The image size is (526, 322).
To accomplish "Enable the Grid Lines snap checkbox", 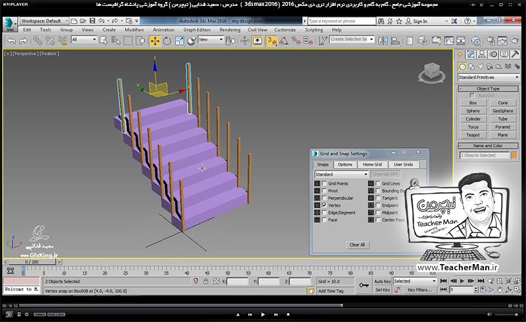I will 377,184.
